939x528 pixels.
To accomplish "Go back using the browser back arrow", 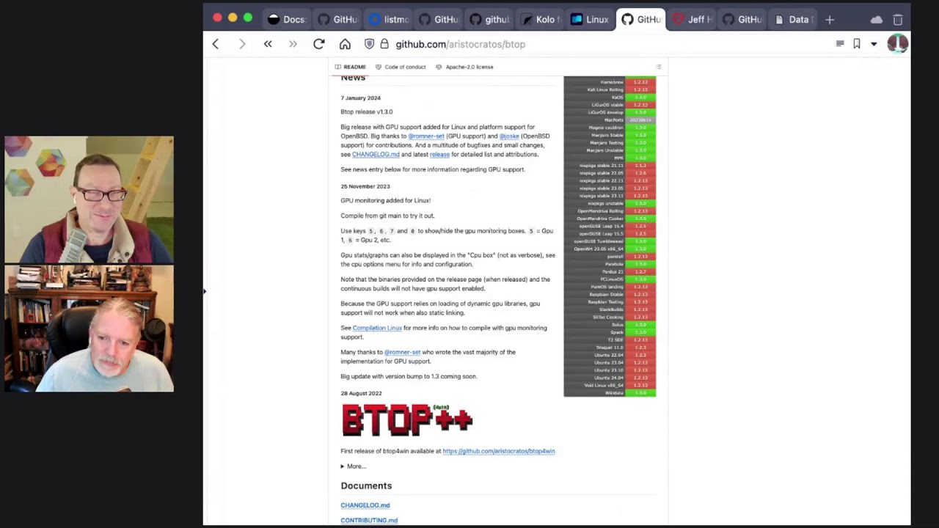I will (x=216, y=44).
